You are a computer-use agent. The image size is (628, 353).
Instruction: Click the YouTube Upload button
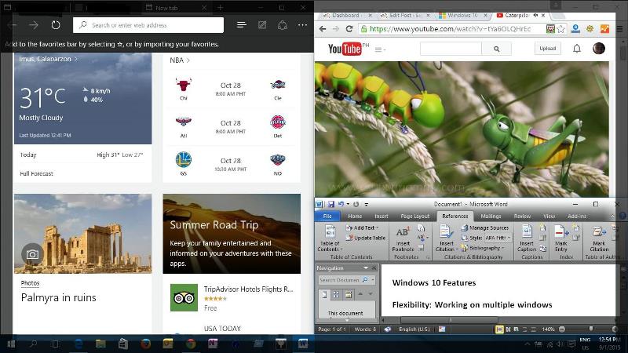[x=548, y=49]
